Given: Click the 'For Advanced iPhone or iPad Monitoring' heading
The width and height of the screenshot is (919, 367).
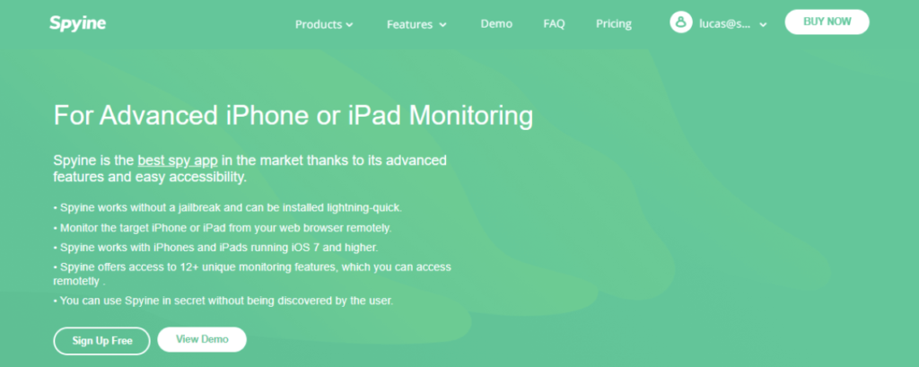Looking at the screenshot, I should click(x=293, y=115).
